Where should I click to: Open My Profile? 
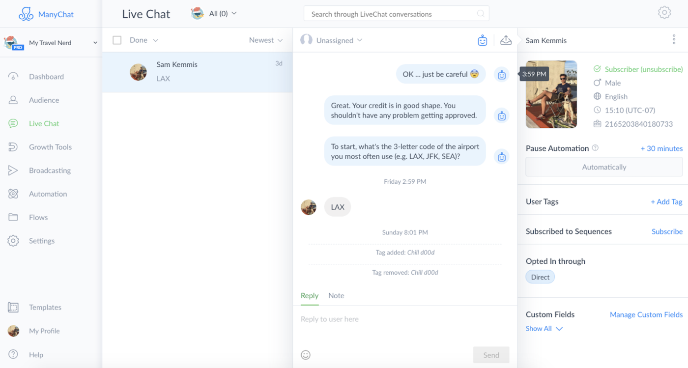pyautogui.click(x=44, y=331)
